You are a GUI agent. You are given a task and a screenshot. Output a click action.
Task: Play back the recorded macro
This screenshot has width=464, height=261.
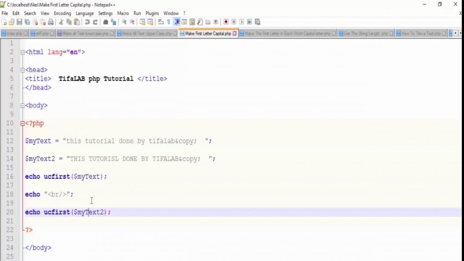(242, 22)
